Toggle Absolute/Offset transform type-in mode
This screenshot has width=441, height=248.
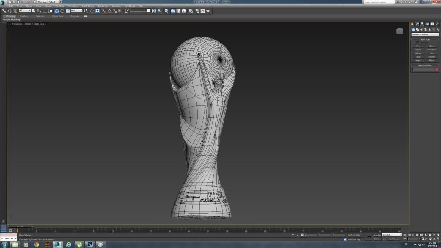(302, 235)
